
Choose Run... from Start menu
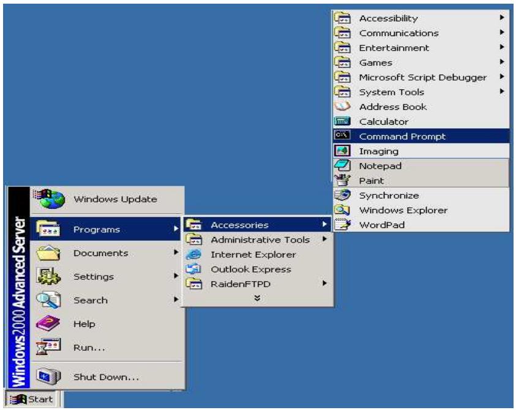tap(106, 347)
